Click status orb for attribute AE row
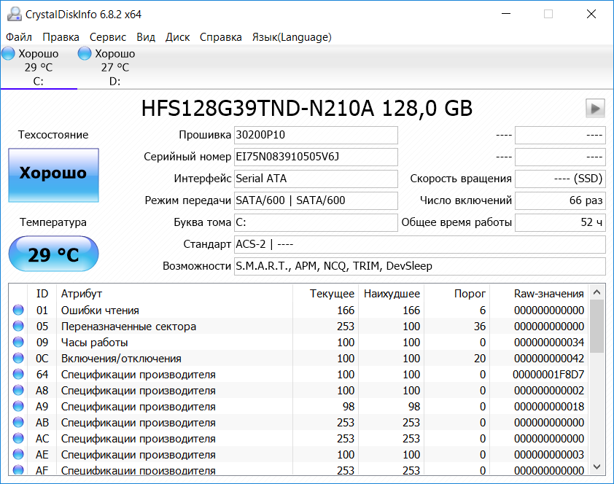This screenshot has height=484, width=614. [x=18, y=454]
